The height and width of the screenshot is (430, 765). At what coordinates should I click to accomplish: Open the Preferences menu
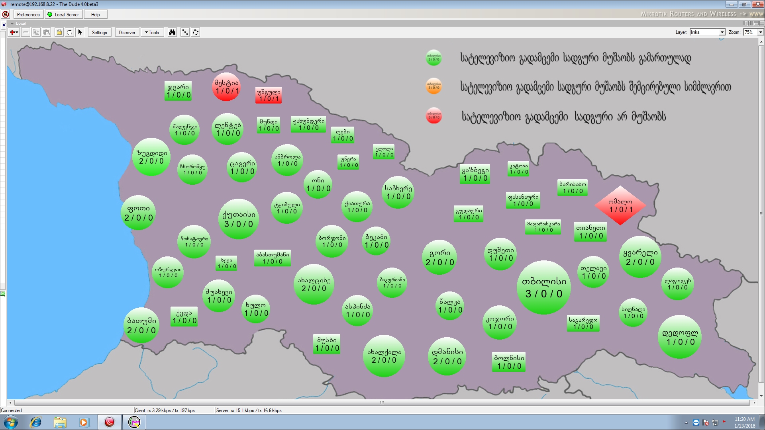tap(28, 14)
